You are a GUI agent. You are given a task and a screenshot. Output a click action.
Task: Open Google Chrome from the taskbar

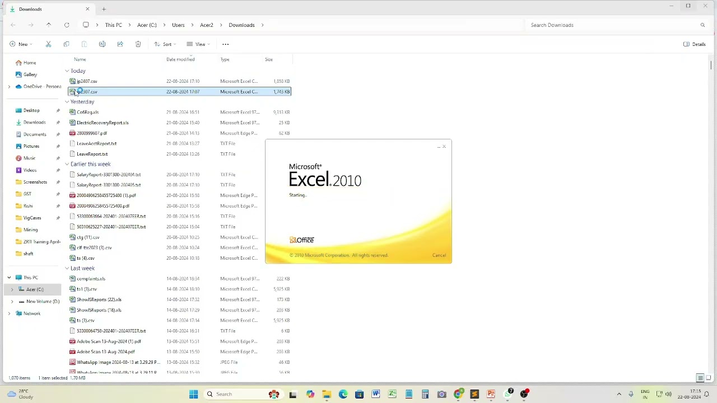458,394
